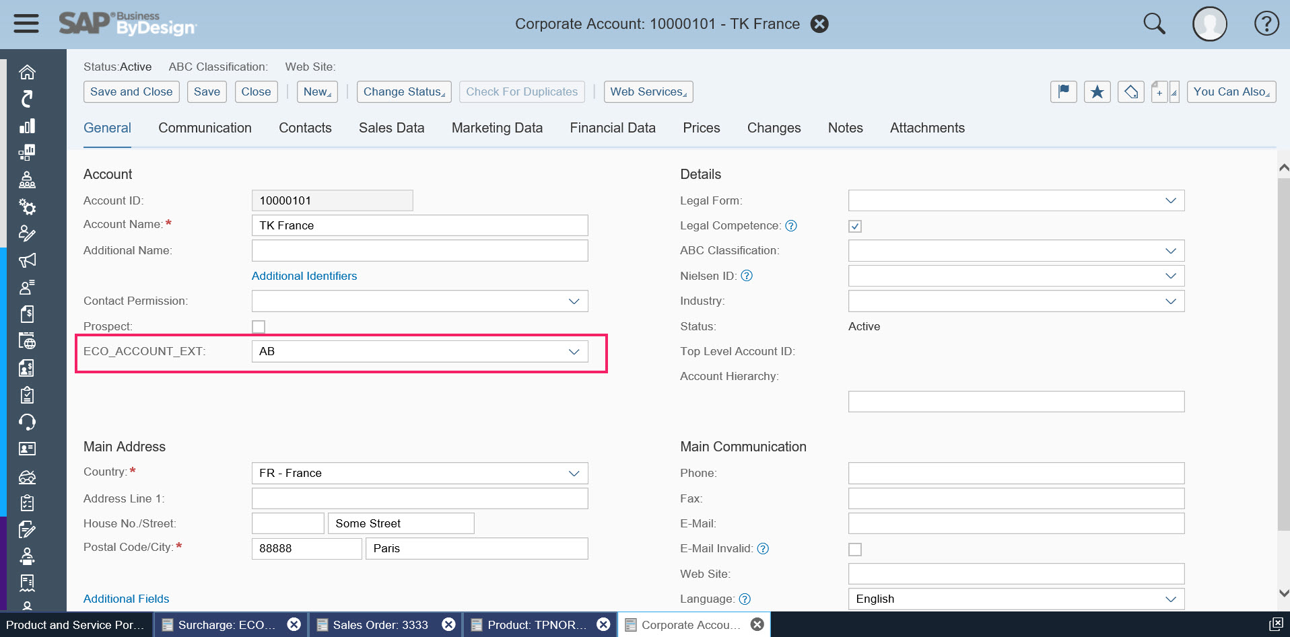Open the clipboard check sidebar icon
This screenshot has width=1290, height=637.
coord(27,395)
